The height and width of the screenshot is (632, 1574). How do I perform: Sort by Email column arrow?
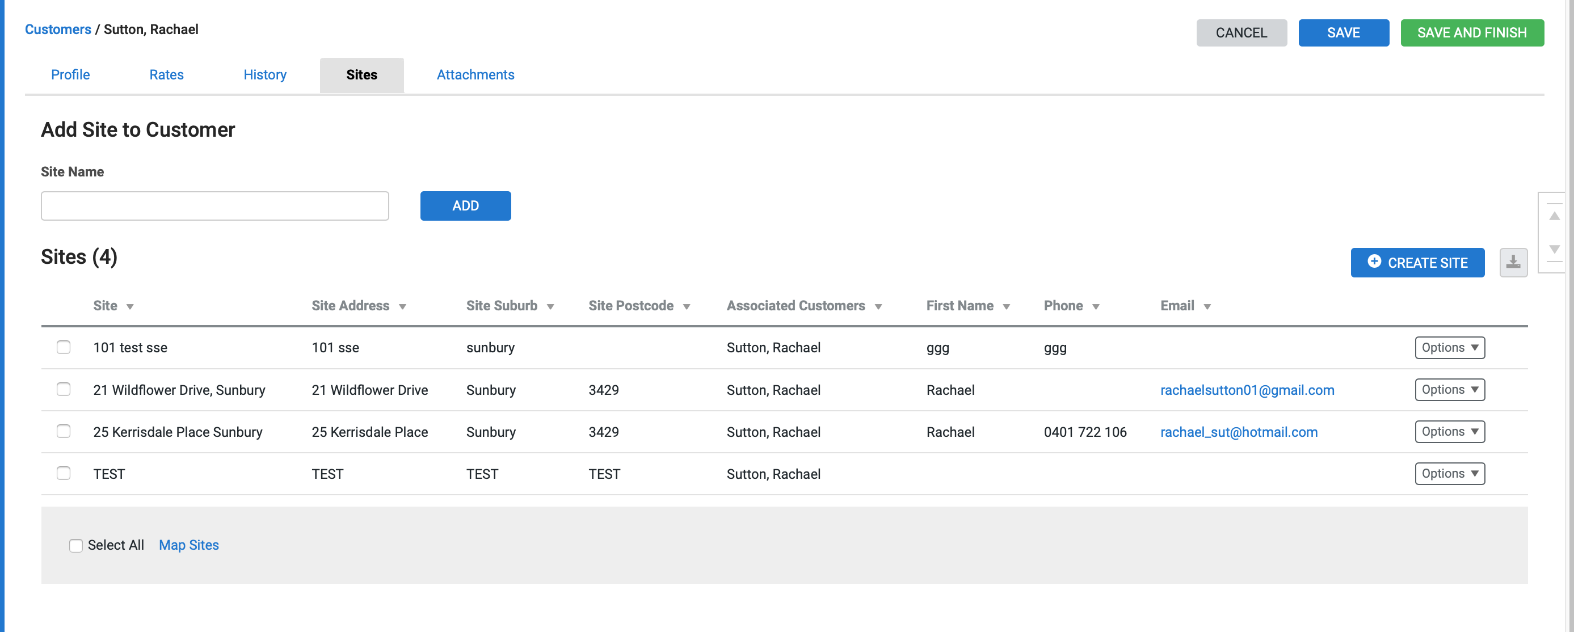[x=1207, y=306]
